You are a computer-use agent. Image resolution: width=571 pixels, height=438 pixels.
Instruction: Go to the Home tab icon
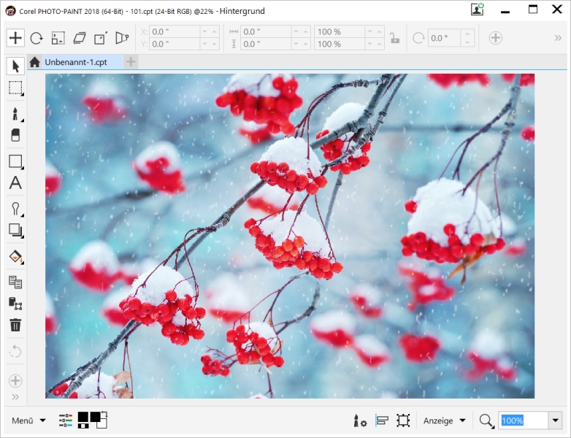point(34,62)
